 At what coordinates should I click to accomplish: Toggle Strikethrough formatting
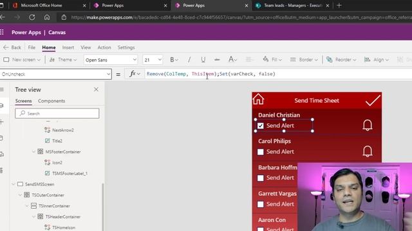pyautogui.click(x=217, y=60)
